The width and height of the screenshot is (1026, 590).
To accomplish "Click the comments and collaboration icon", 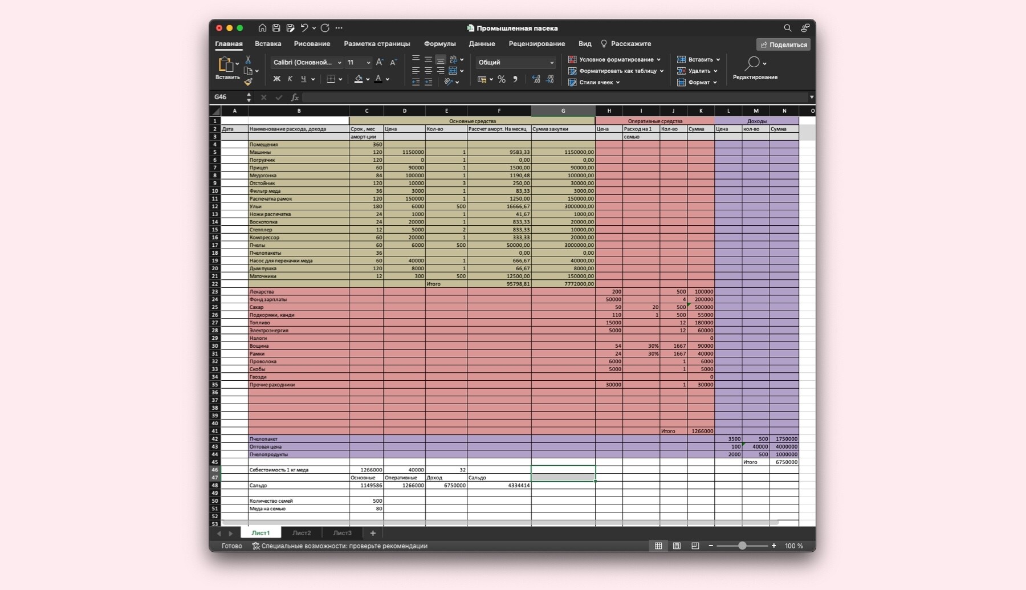I will click(x=805, y=28).
